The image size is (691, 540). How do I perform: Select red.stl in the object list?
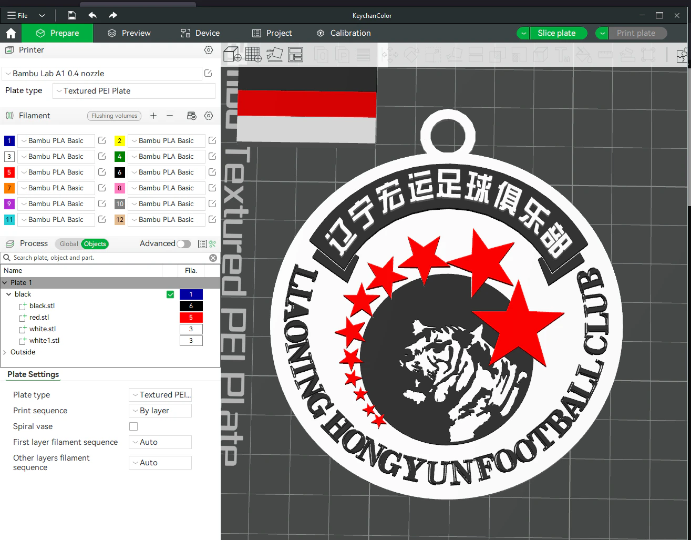coord(39,318)
